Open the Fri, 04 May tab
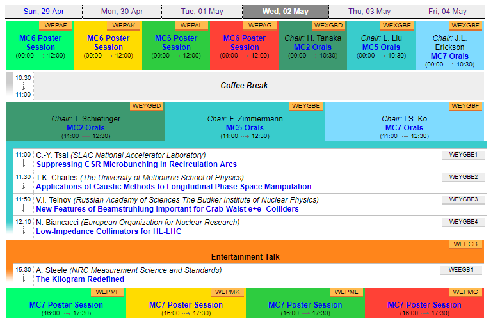This screenshot has width=493, height=328. 448,12
